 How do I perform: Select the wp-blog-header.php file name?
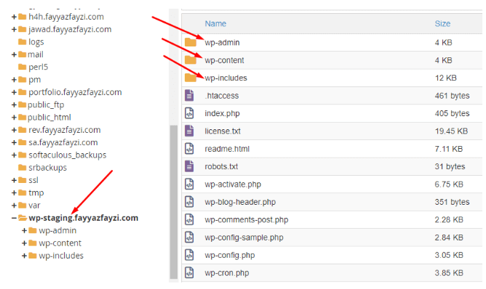tap(240, 202)
